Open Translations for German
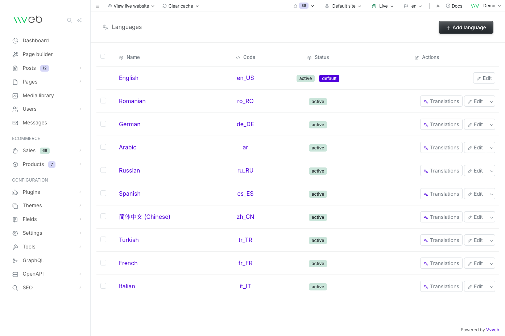The height and width of the screenshot is (336, 505). click(441, 124)
